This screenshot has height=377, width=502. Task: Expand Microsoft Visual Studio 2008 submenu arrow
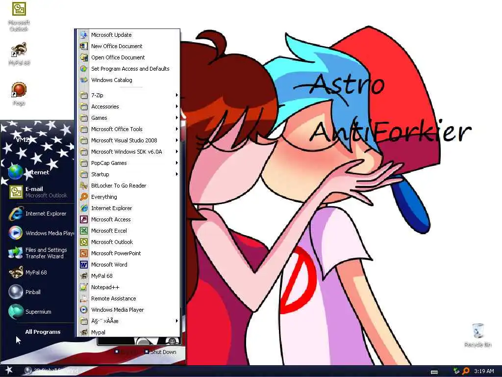[176, 140]
